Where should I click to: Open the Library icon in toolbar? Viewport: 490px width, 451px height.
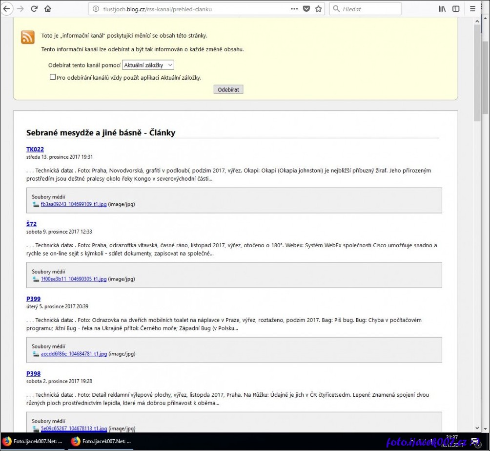tap(442, 9)
